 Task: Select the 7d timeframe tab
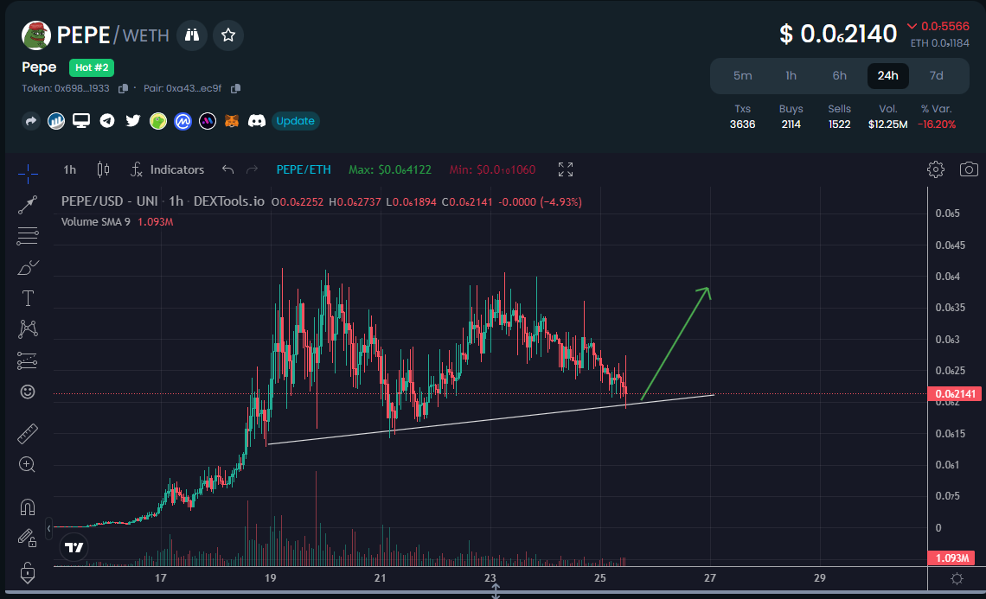[937, 75]
